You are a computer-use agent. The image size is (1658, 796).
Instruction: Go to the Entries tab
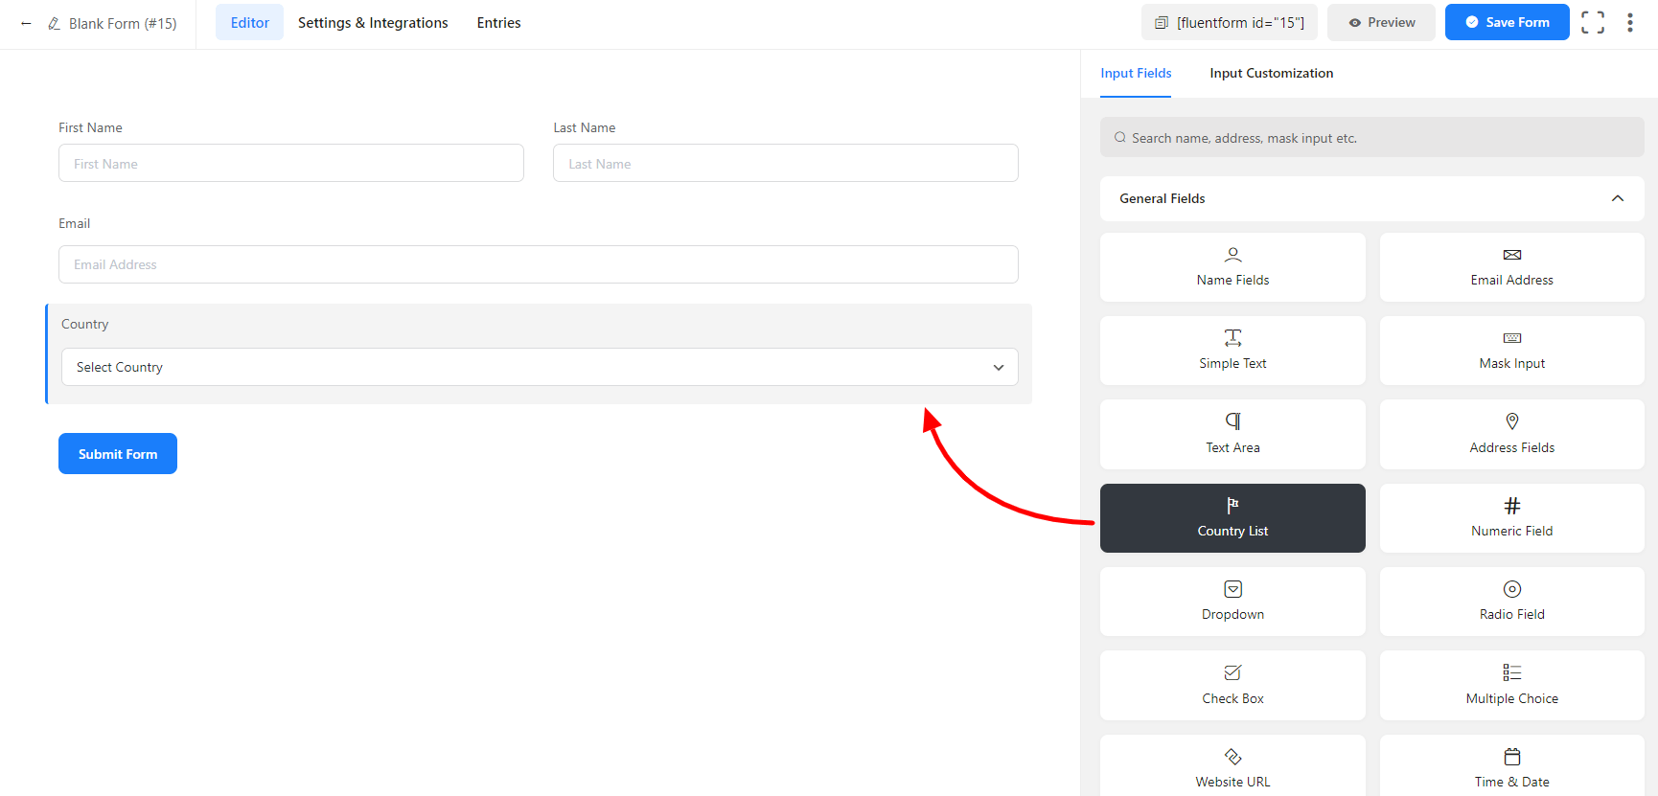[x=498, y=23]
